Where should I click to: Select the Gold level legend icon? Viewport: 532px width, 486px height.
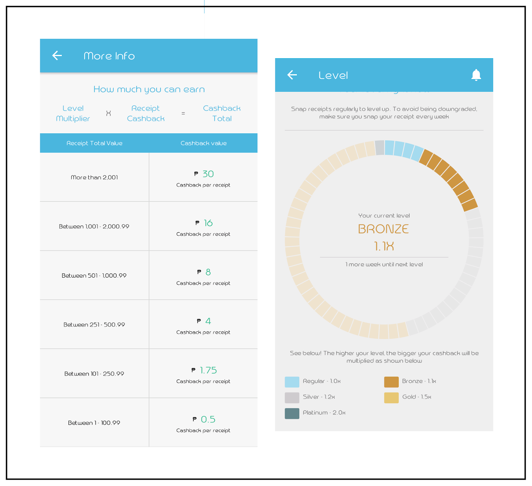coord(391,397)
